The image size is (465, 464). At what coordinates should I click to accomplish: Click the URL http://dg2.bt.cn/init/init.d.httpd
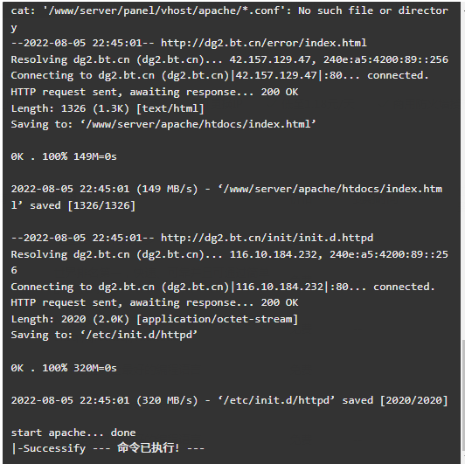click(x=267, y=238)
